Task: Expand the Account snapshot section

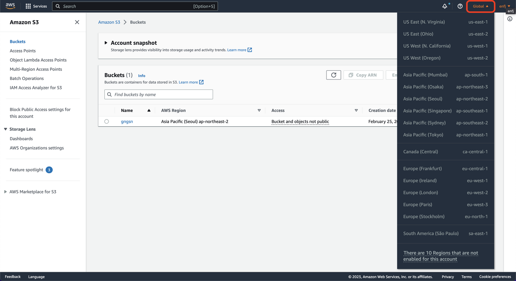Action: pyautogui.click(x=106, y=43)
